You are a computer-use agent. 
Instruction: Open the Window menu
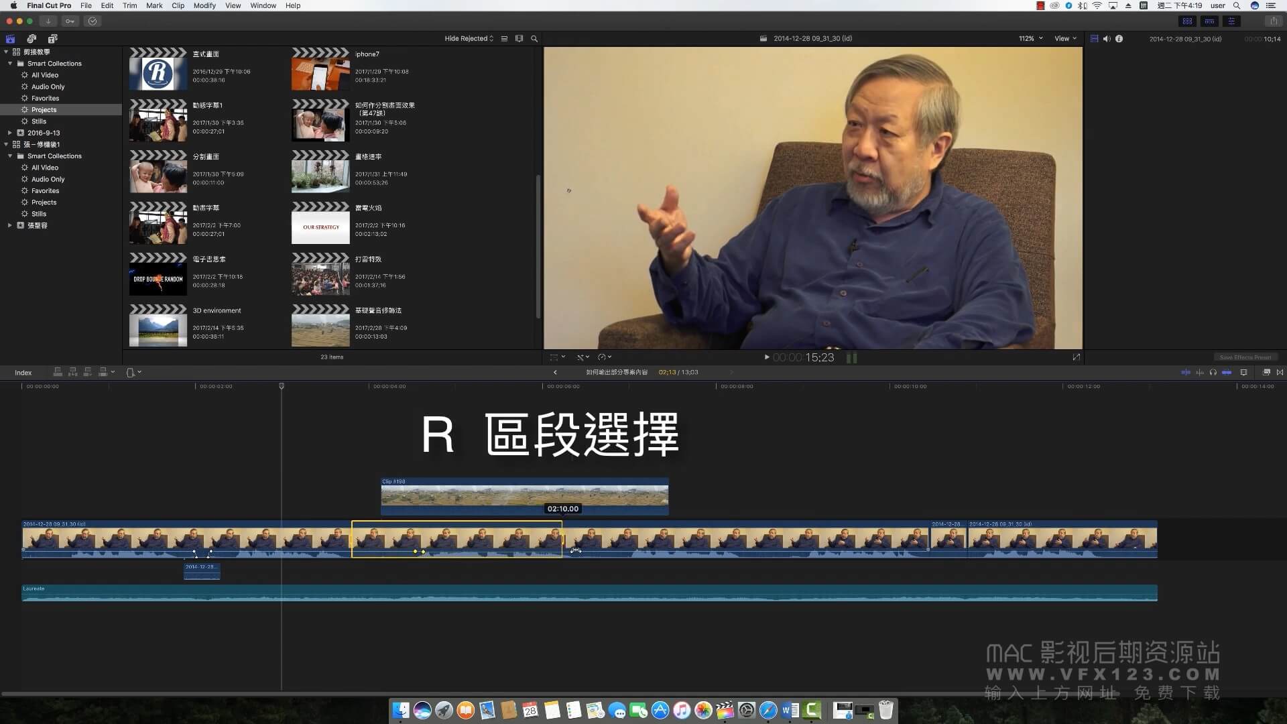pos(263,5)
